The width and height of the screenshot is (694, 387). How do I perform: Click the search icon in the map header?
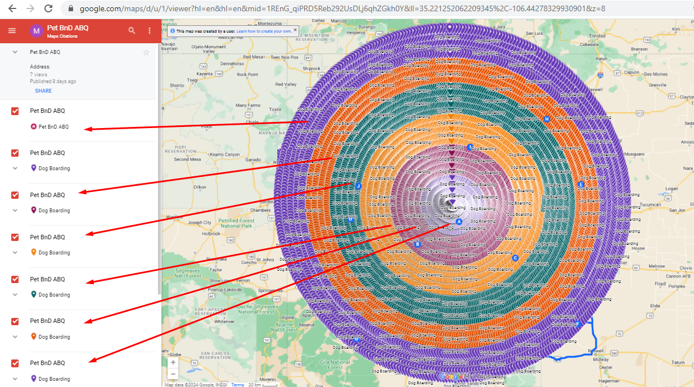click(132, 31)
